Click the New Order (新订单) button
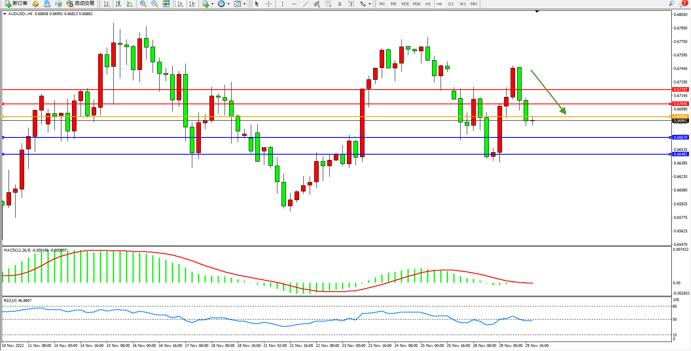Screen dimensions: 691x351 (x=16, y=4)
